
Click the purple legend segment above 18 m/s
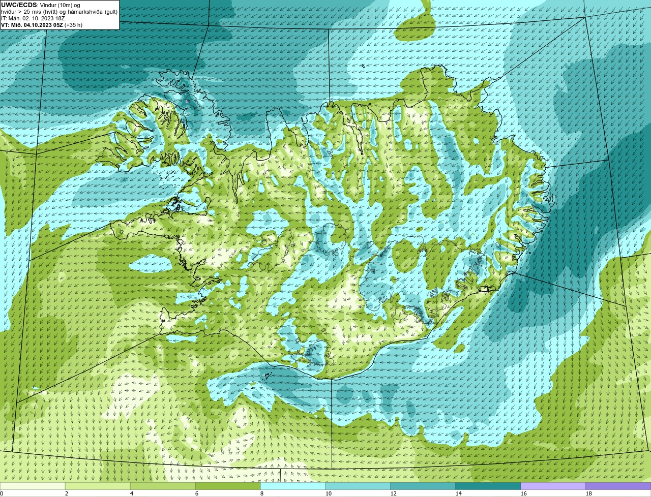(618, 486)
